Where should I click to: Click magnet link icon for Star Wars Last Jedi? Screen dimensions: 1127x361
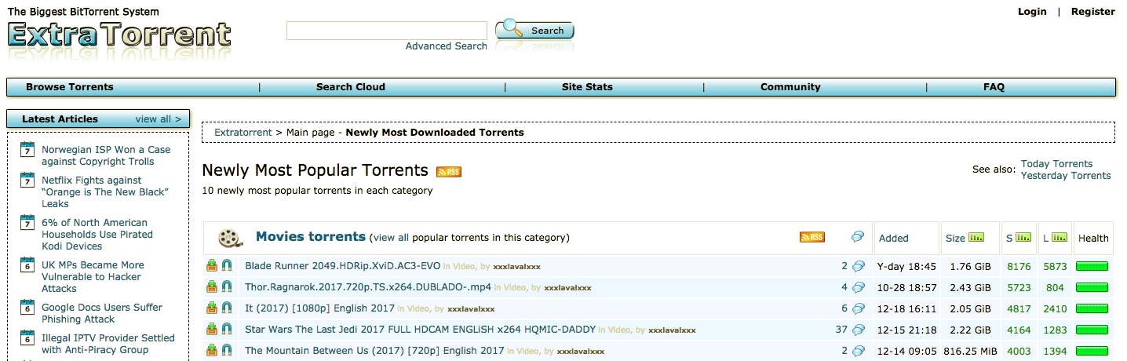(227, 330)
